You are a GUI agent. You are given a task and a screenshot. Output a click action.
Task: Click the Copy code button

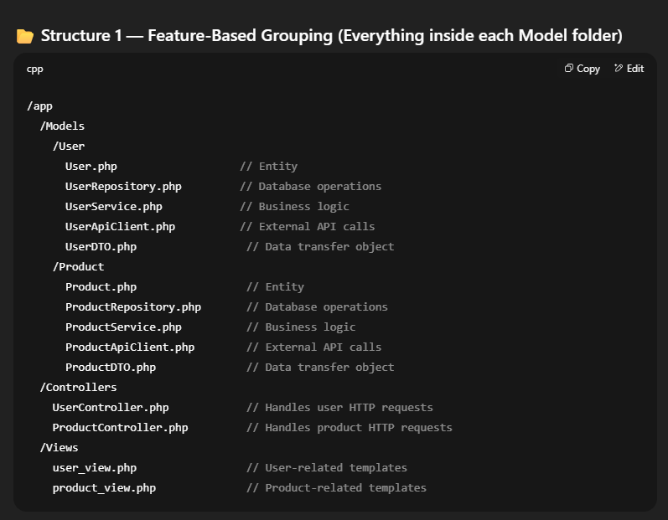[x=583, y=69]
